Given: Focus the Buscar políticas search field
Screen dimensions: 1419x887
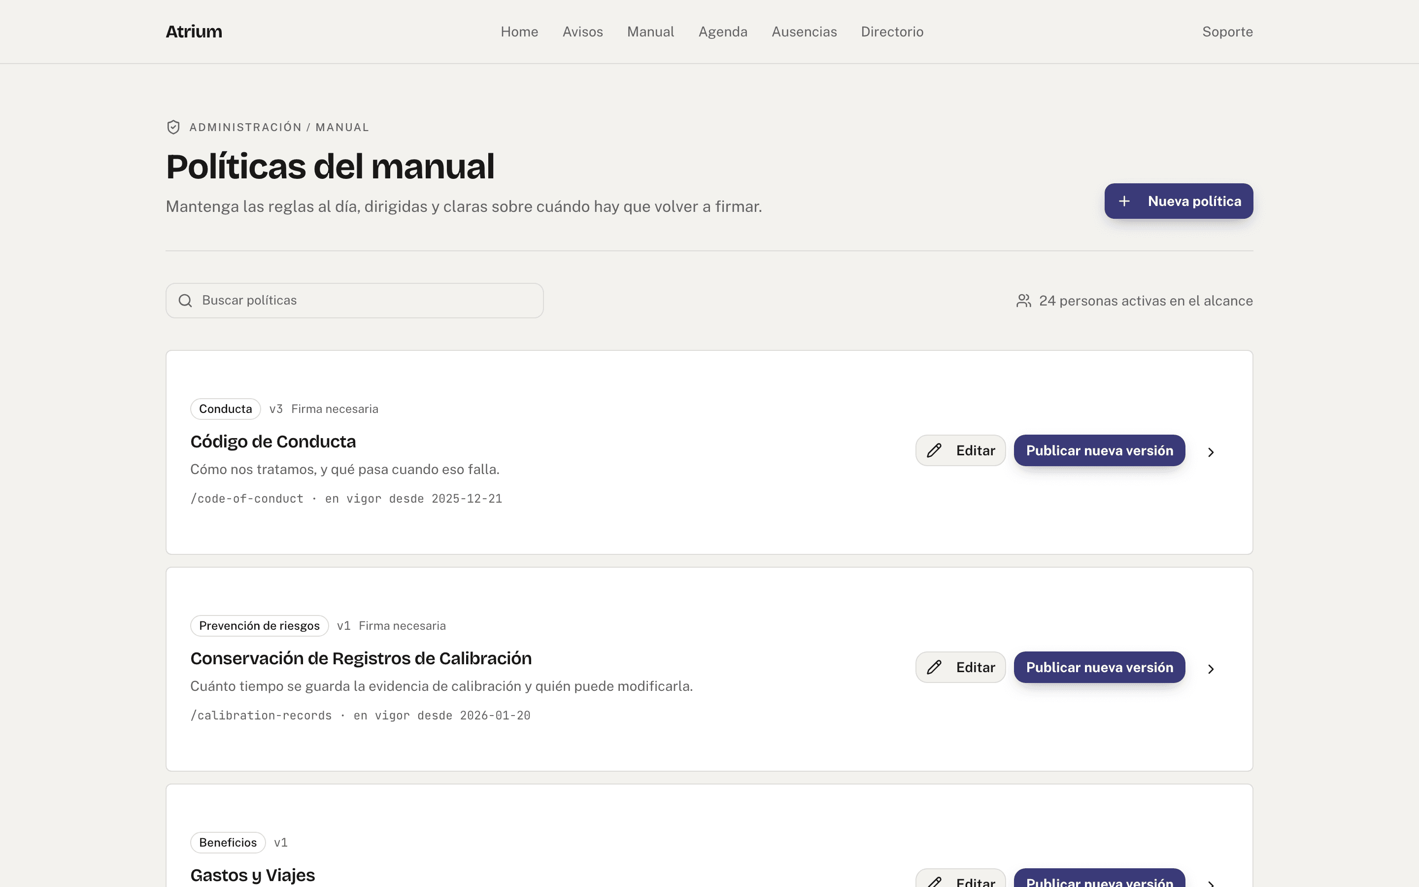Looking at the screenshot, I should [x=354, y=301].
